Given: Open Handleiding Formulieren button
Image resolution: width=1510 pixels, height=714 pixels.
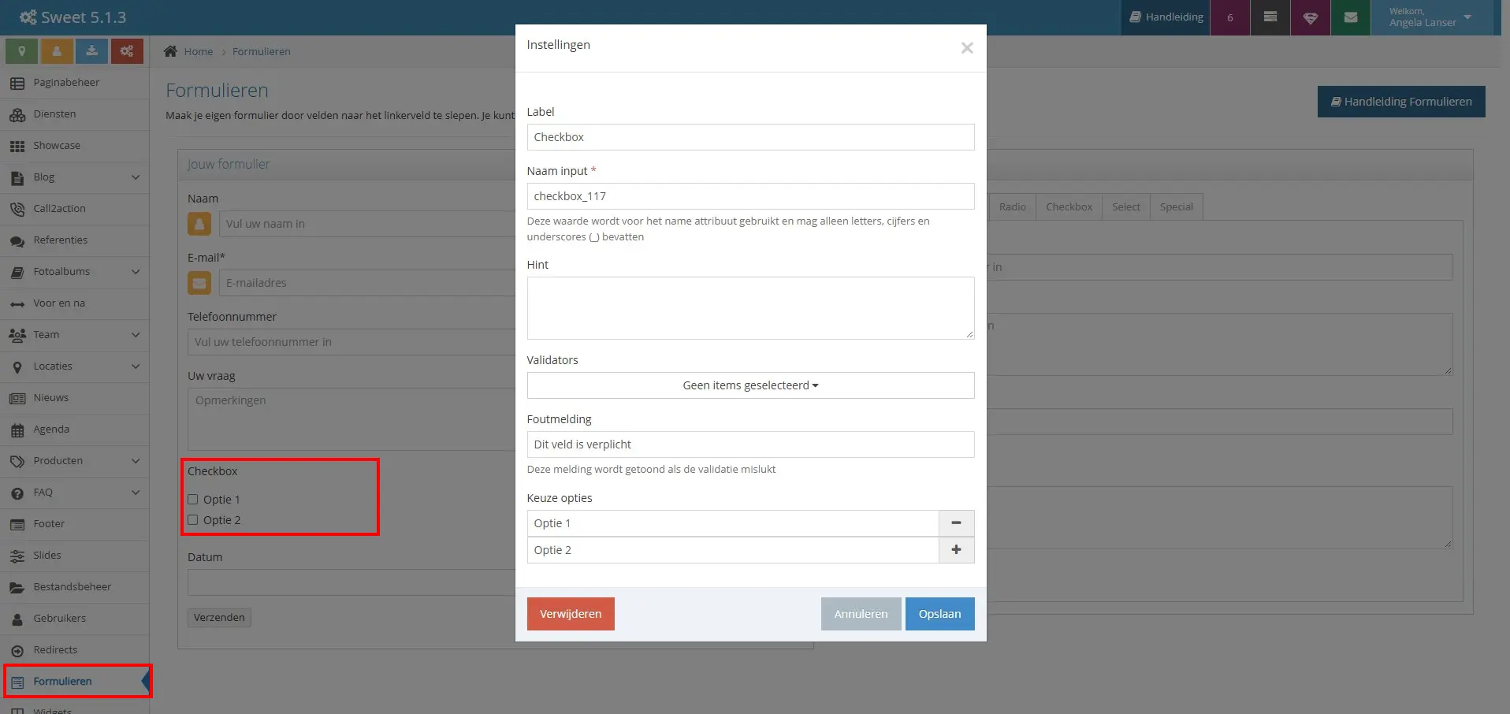Looking at the screenshot, I should (1401, 102).
